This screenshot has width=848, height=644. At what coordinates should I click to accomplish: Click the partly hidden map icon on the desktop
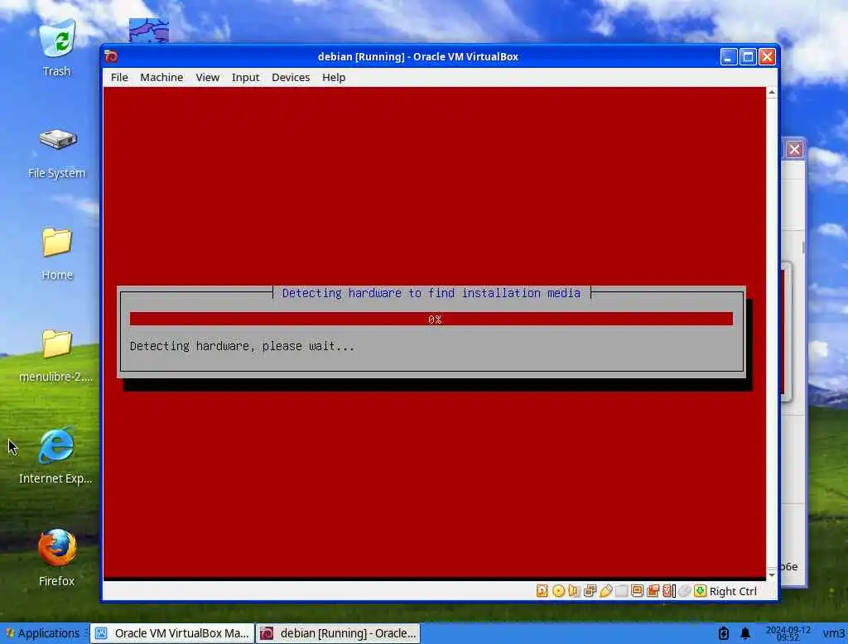click(149, 31)
